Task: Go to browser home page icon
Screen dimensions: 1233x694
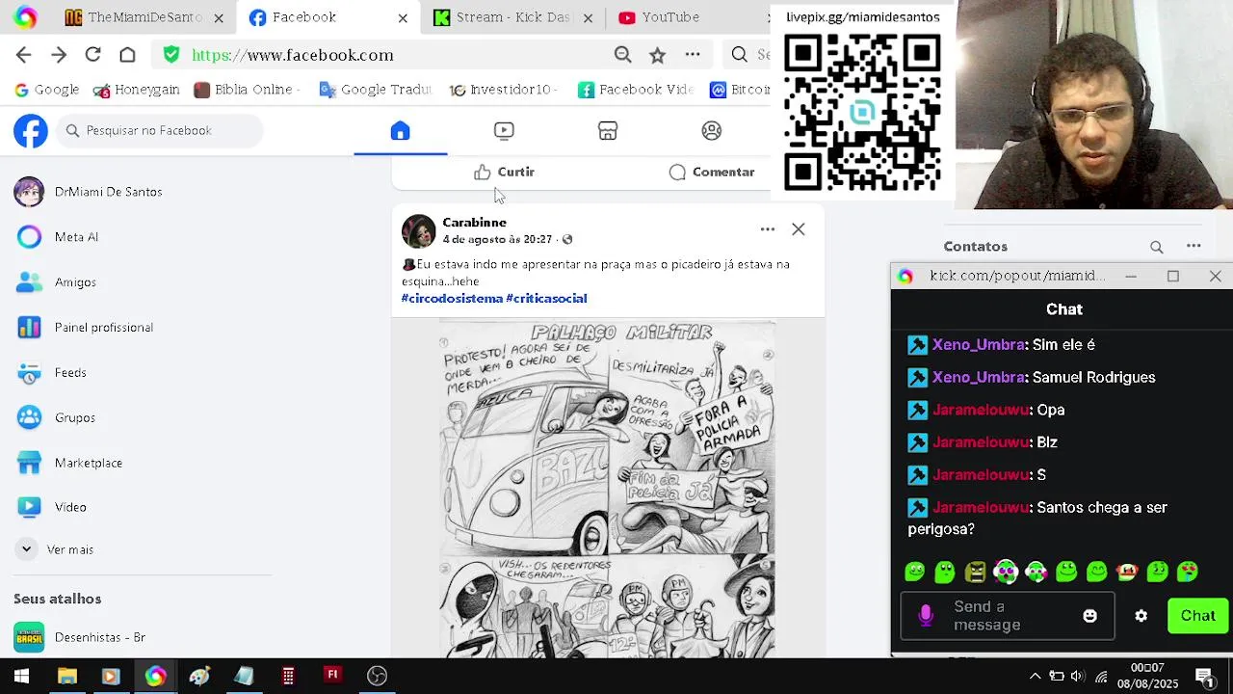Action: coord(127,55)
